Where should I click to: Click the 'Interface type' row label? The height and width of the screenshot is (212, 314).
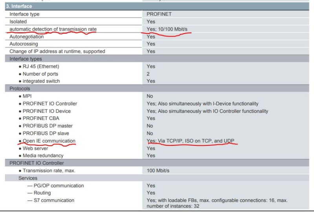point(24,14)
